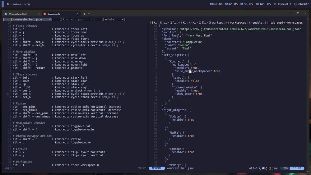
Task: Open the new tab profile dropdown
Action: pos(89,14)
